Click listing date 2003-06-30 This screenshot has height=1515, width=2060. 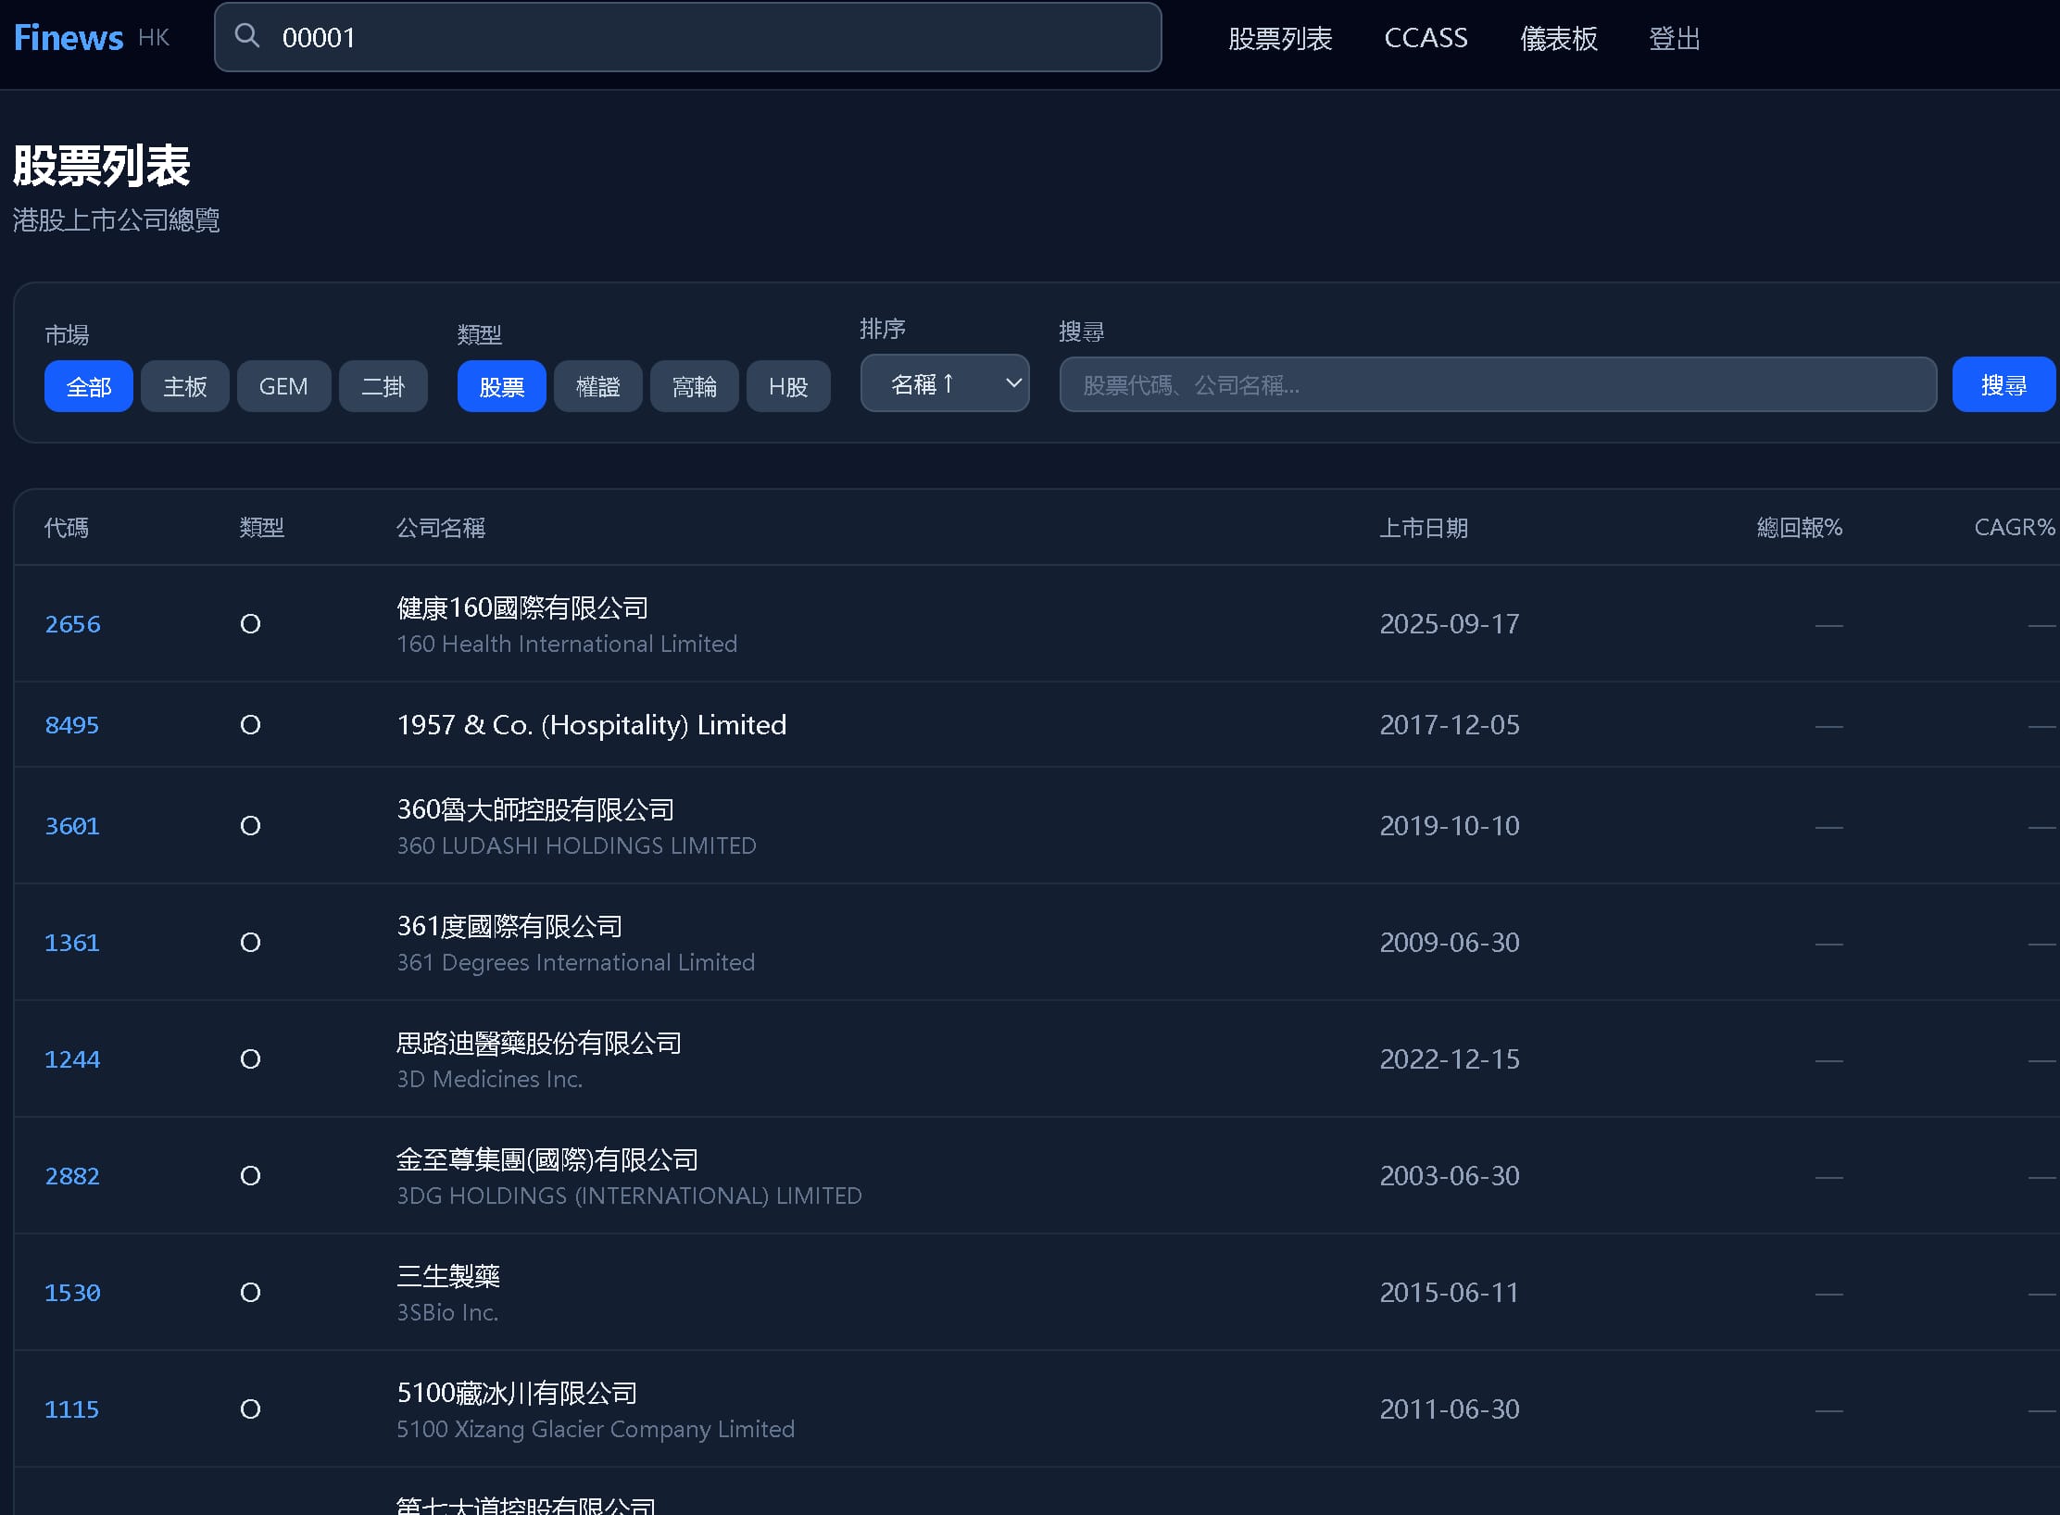(x=1450, y=1176)
